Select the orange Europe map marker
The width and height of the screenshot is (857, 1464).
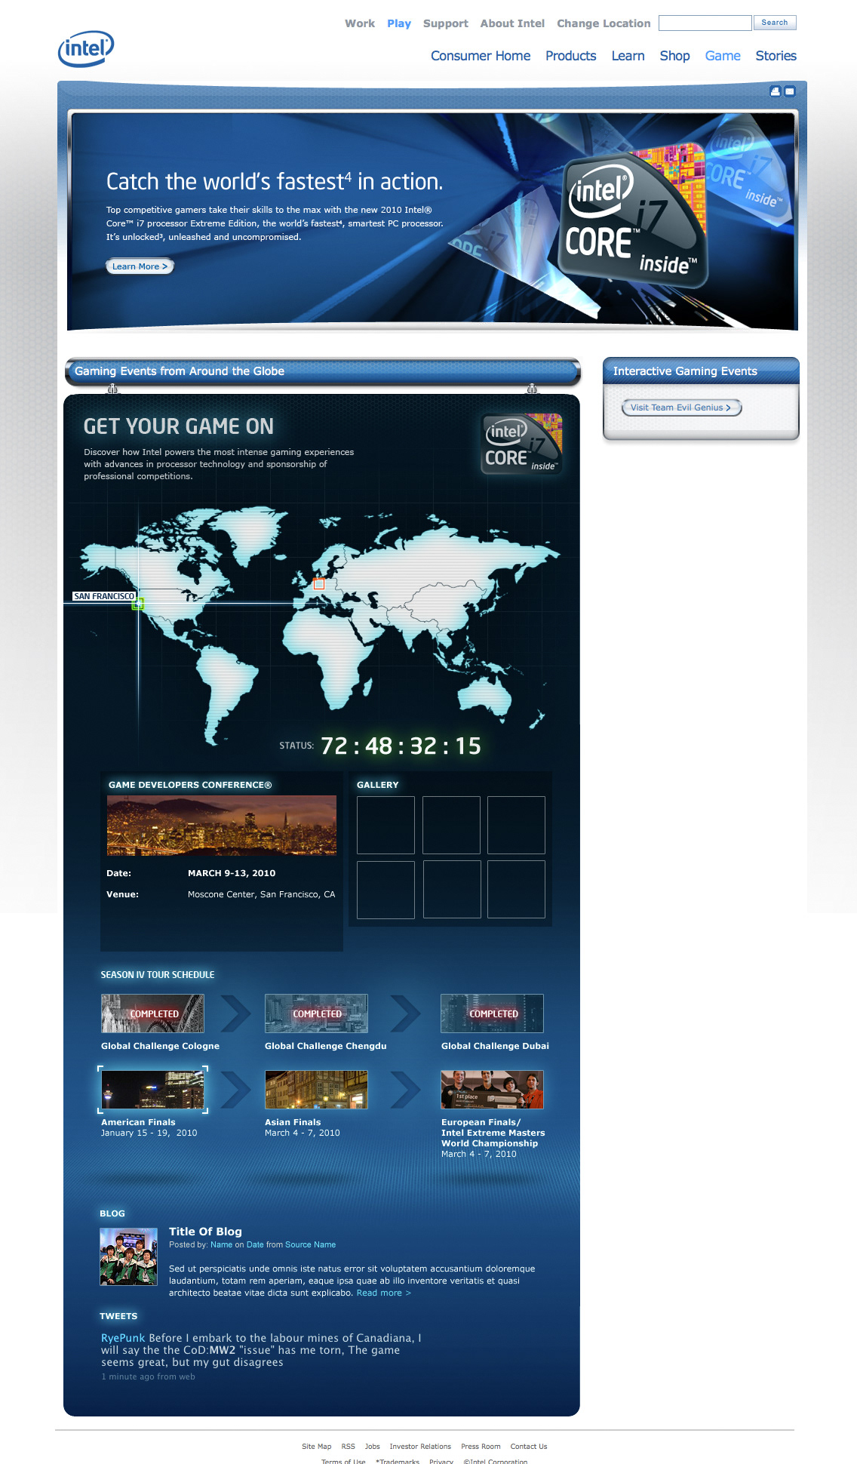click(319, 584)
